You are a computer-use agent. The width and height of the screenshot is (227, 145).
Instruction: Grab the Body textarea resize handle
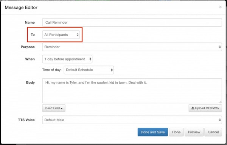tap(220, 102)
